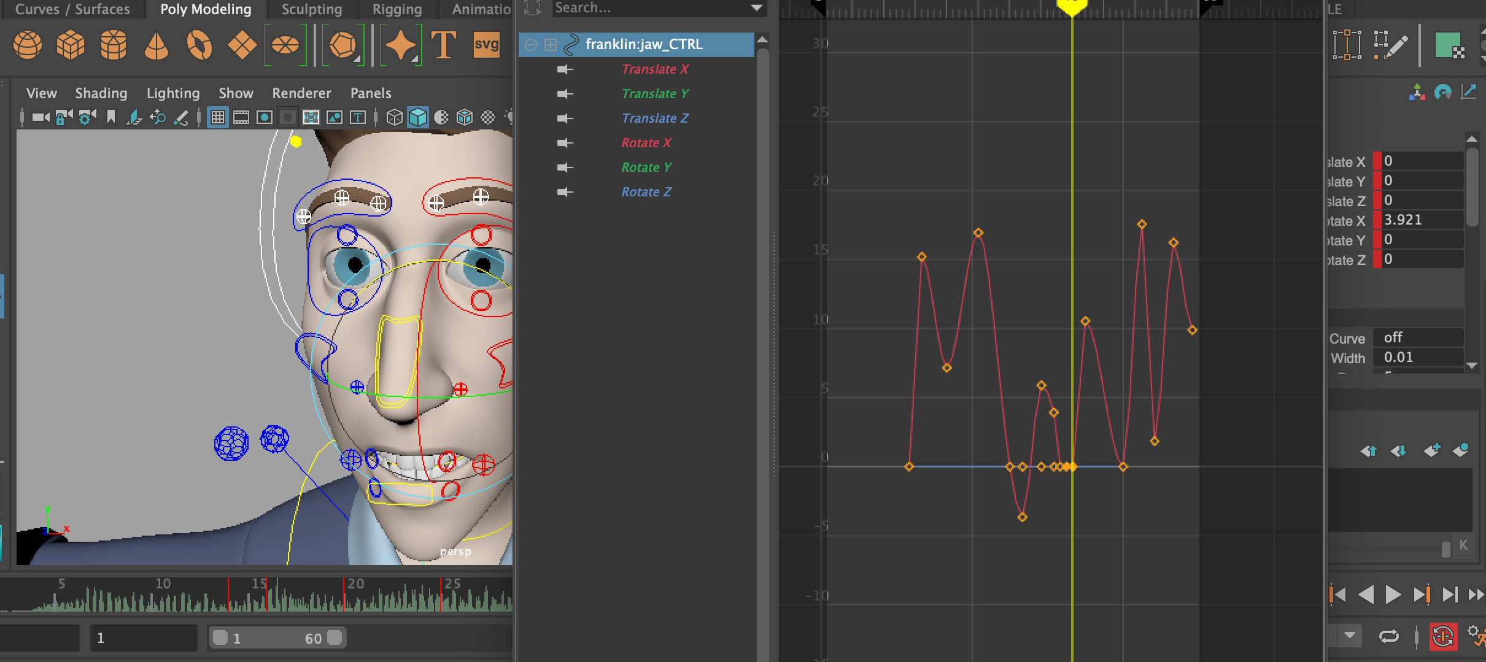Select the Rotate X curve channel
The height and width of the screenshot is (662, 1486).
(646, 143)
